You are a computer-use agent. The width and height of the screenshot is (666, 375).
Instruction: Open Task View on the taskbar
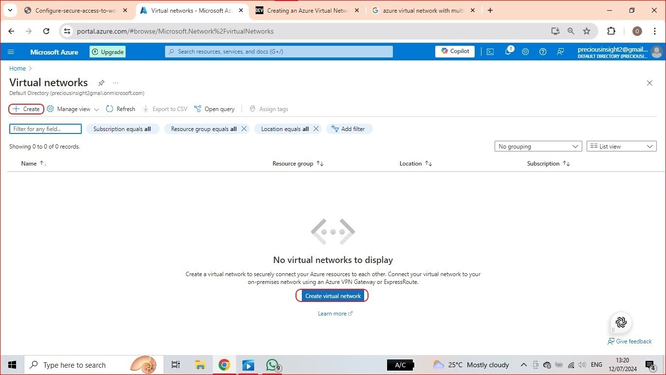click(x=176, y=365)
